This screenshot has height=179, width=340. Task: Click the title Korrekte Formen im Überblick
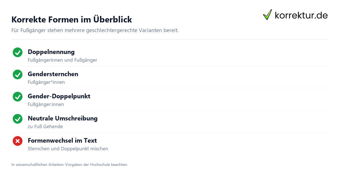72,20
